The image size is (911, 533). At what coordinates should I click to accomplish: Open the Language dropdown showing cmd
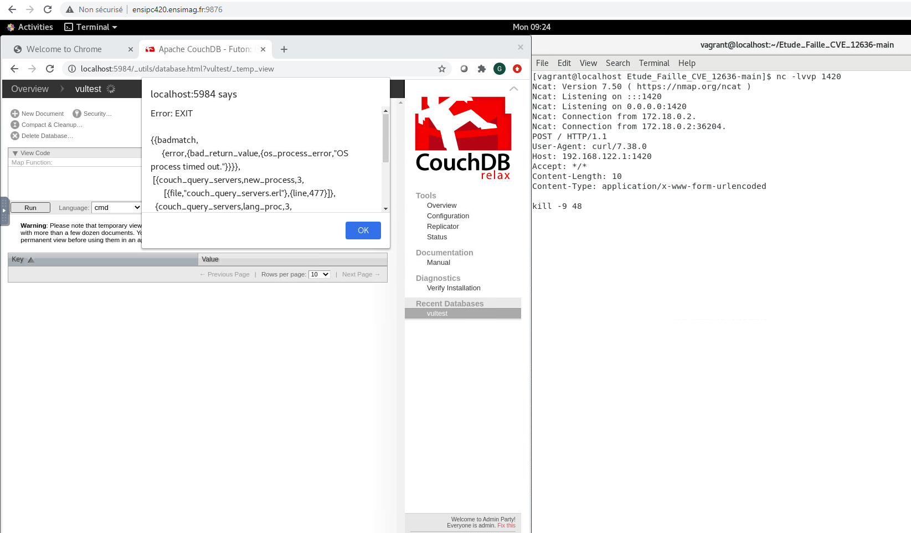click(116, 208)
